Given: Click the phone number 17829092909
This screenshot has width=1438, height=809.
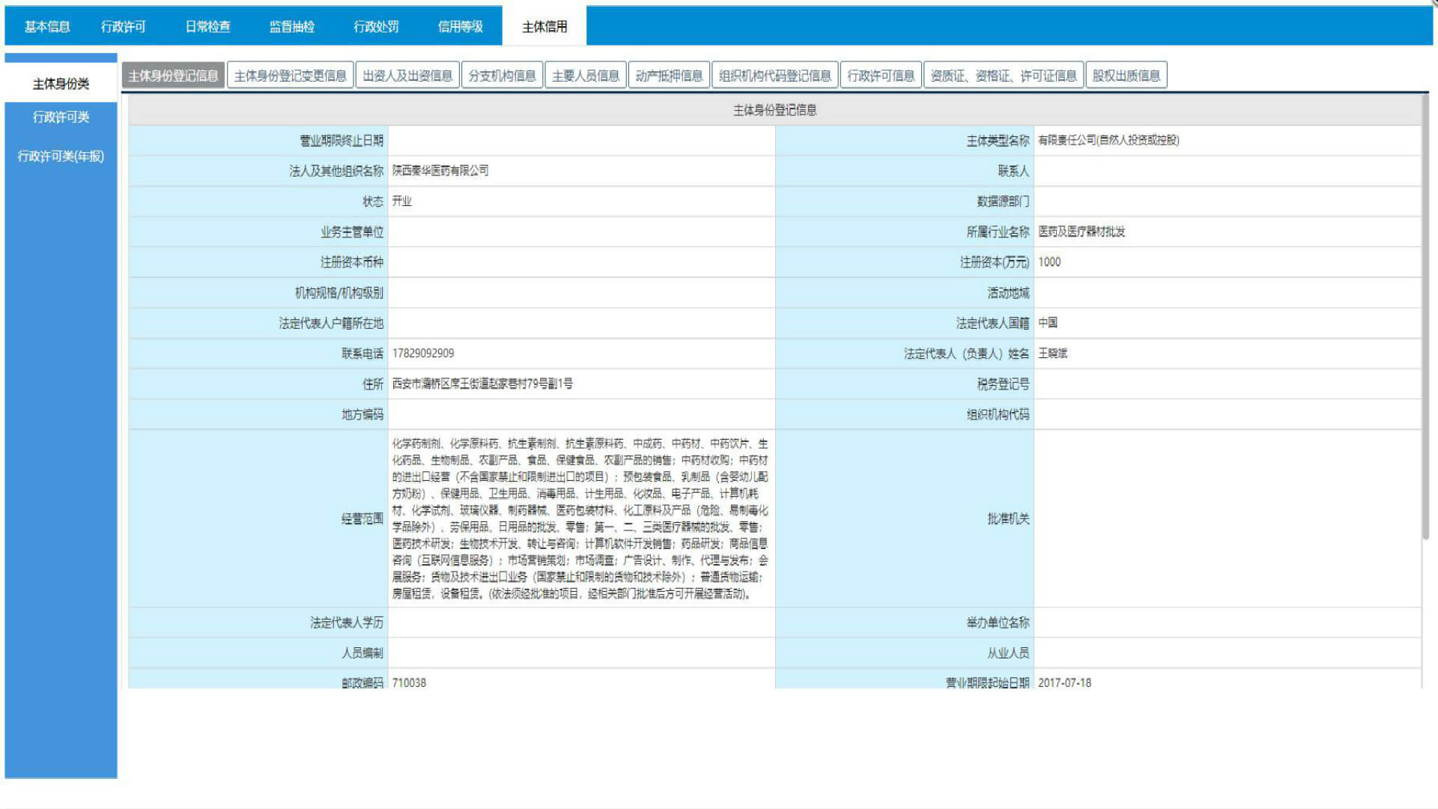Looking at the screenshot, I should tap(423, 354).
